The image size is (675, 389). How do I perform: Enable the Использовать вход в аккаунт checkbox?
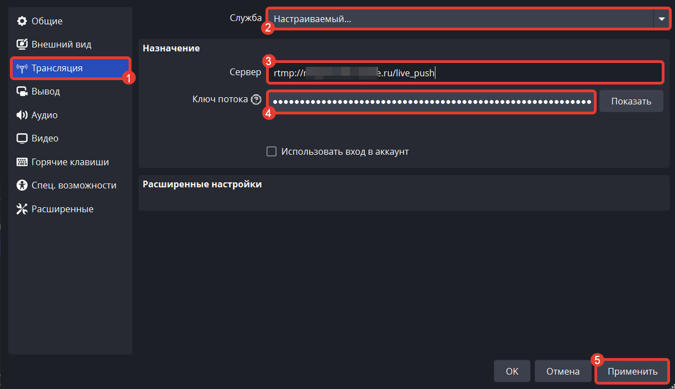[x=272, y=151]
